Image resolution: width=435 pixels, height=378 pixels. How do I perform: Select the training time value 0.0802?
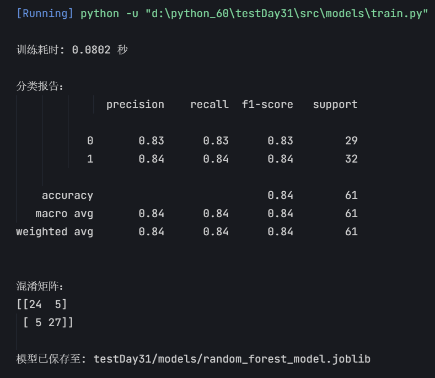(x=91, y=50)
